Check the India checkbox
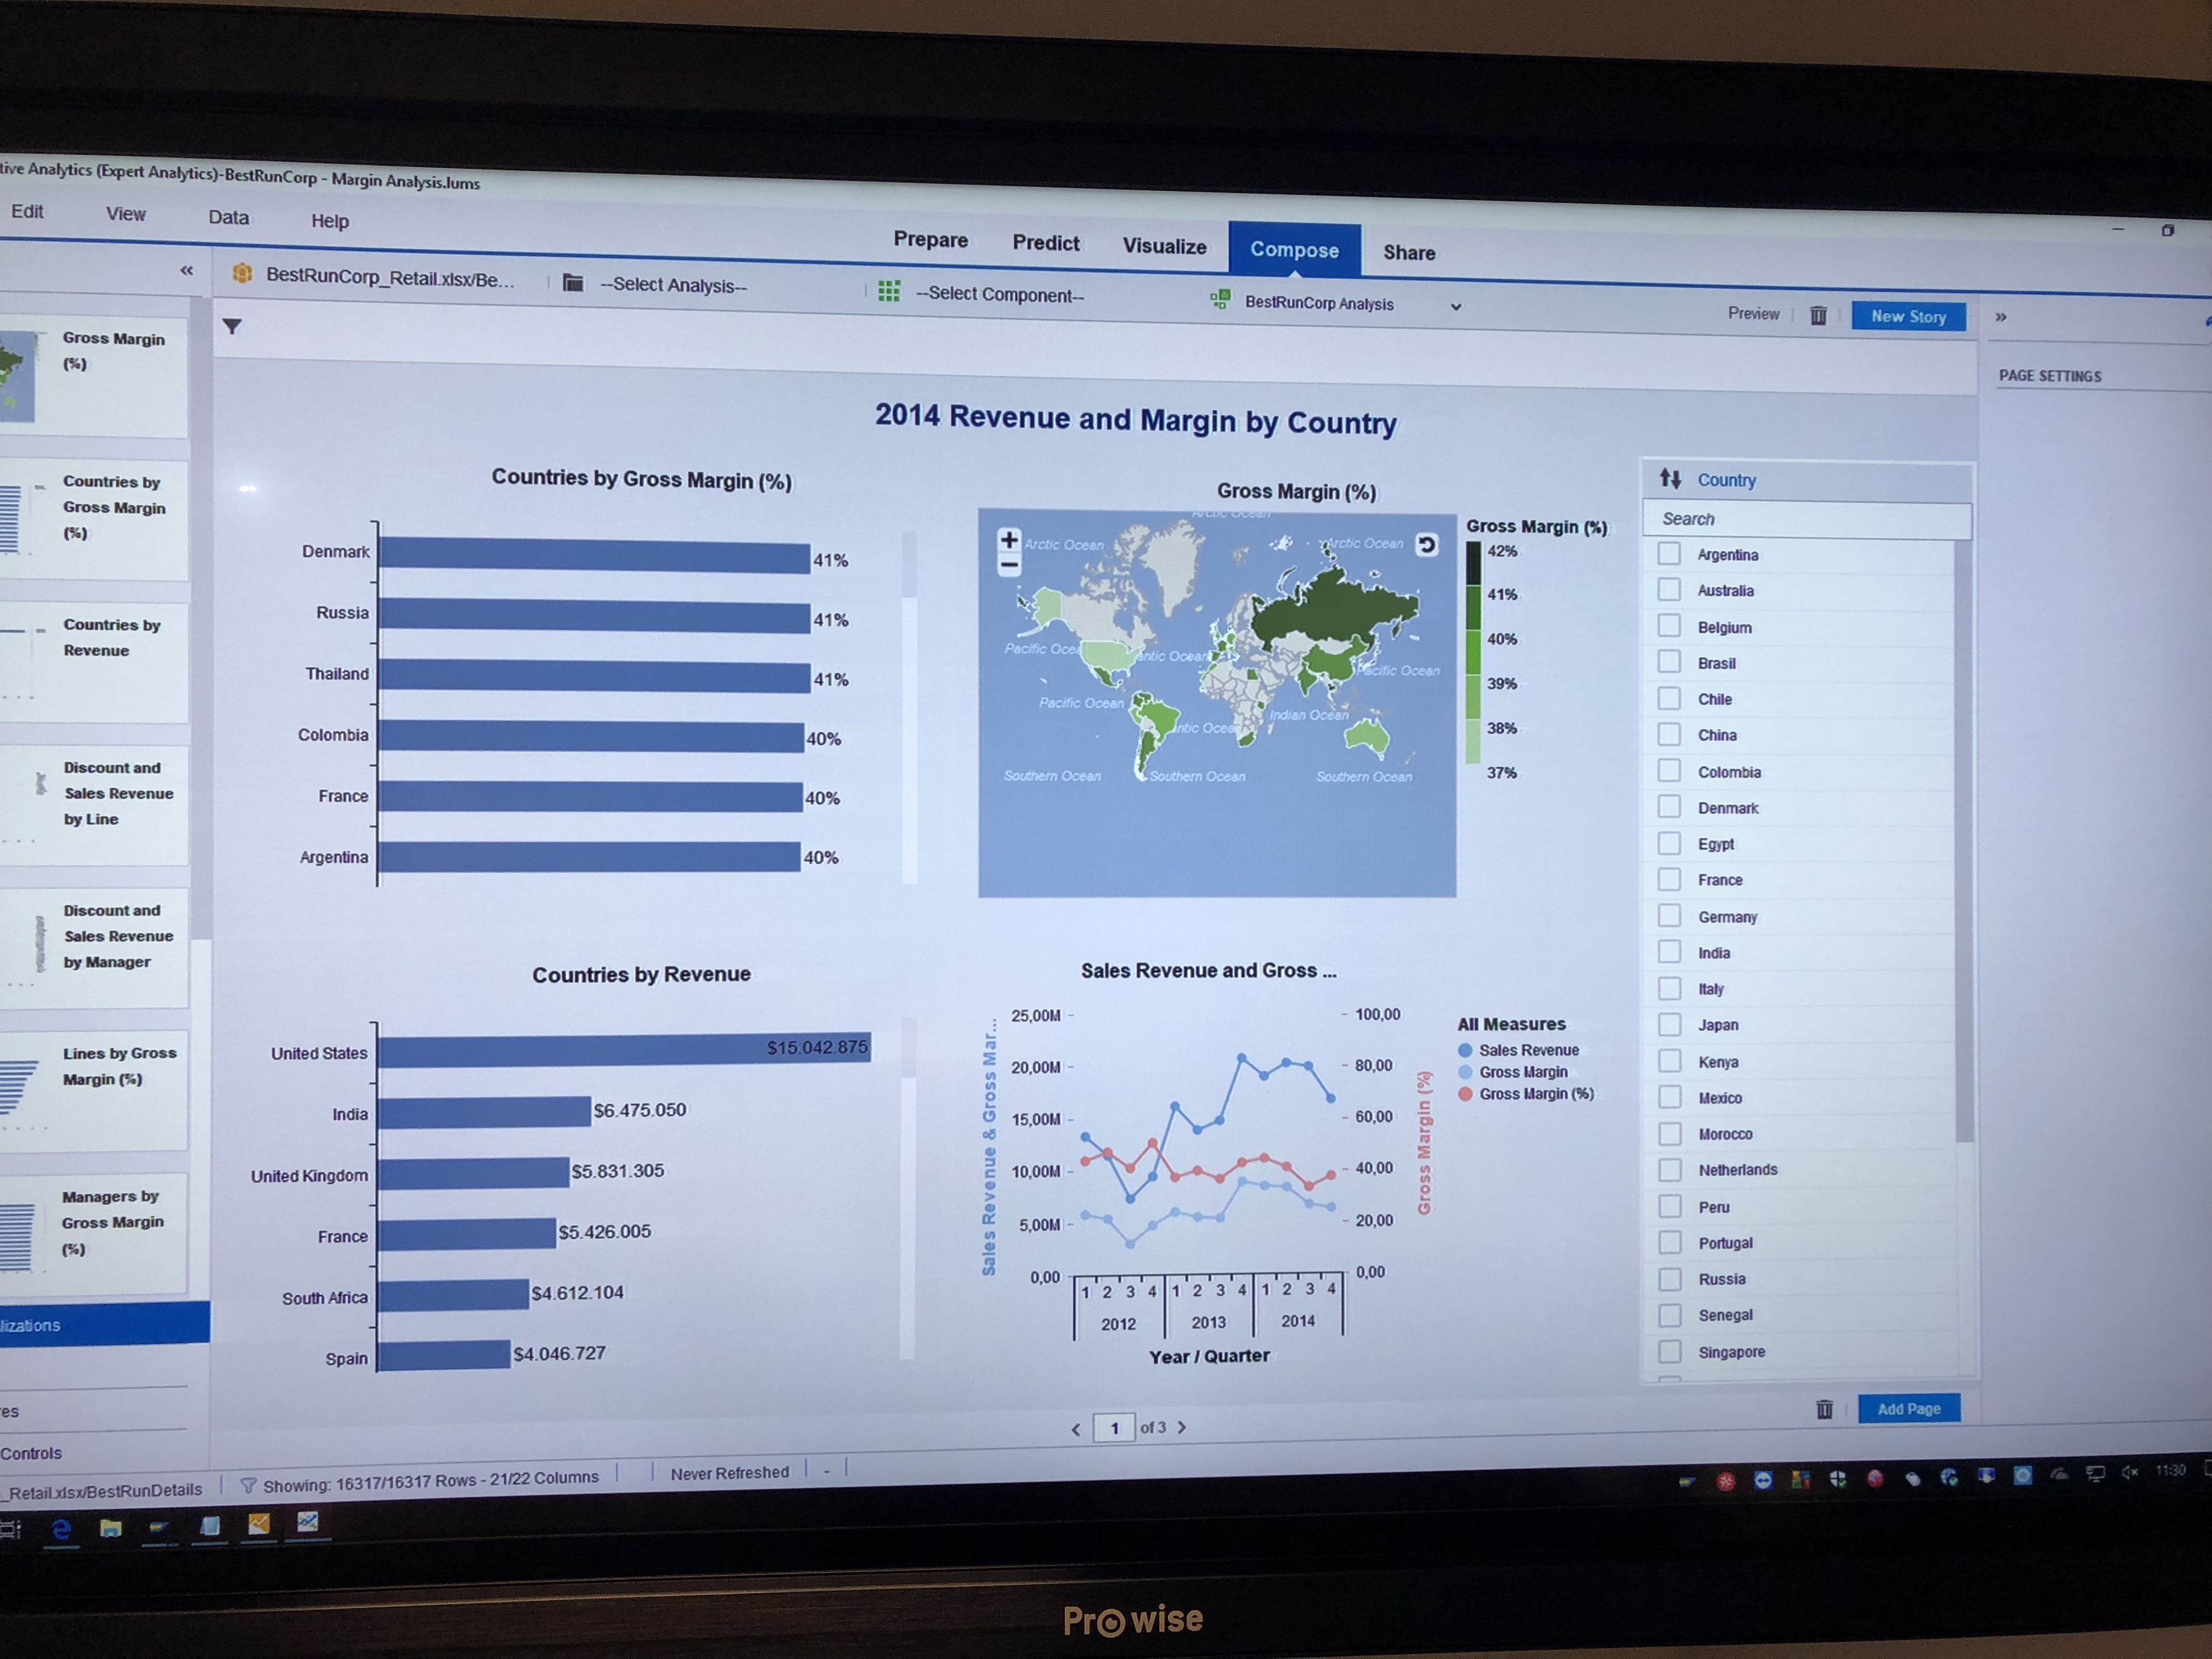2212x1659 pixels. pos(1668,951)
